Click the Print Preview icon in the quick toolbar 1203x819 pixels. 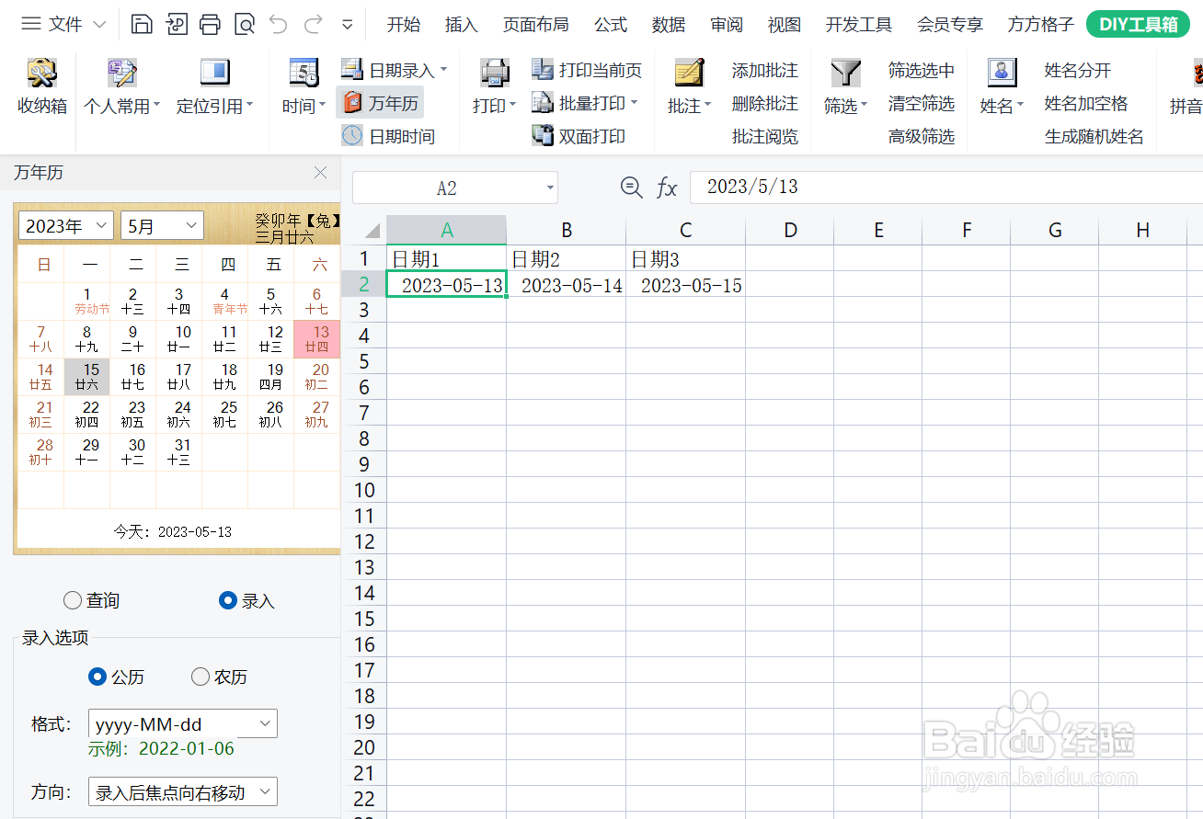coord(245,24)
